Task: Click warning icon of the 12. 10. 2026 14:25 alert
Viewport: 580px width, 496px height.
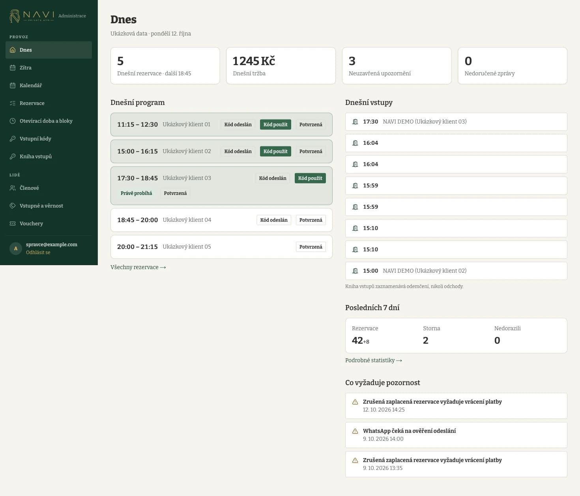Action: 355,402
